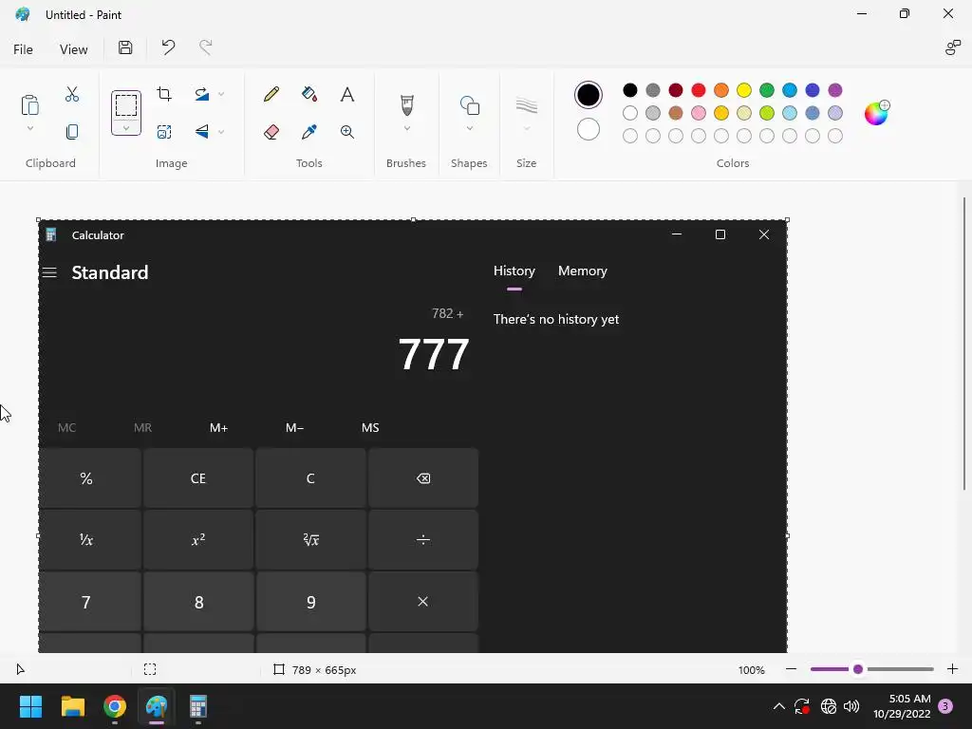The image size is (972, 729).
Task: Pick the orange color swatch
Action: pos(721,90)
